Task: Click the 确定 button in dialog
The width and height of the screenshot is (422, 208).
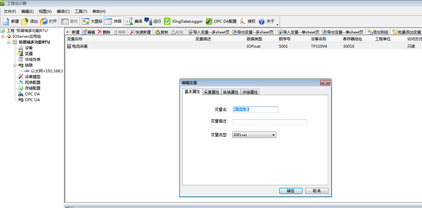Action: pyautogui.click(x=290, y=191)
